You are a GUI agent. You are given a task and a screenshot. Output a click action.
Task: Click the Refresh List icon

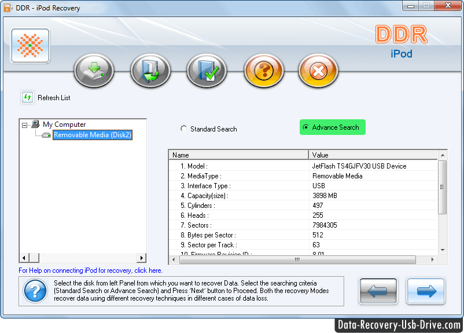point(28,97)
